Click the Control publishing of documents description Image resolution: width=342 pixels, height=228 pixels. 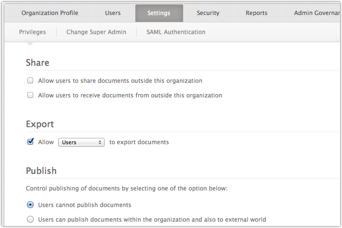coord(127,188)
